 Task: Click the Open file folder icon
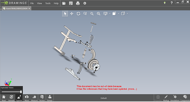pos(64,3)
